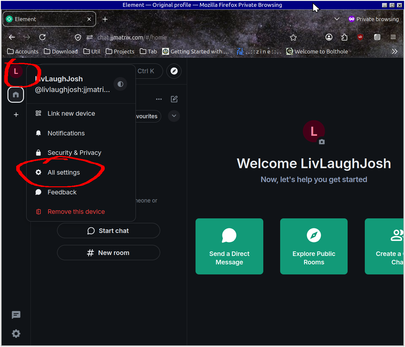Open the Tab bookmark folder

coord(148,52)
